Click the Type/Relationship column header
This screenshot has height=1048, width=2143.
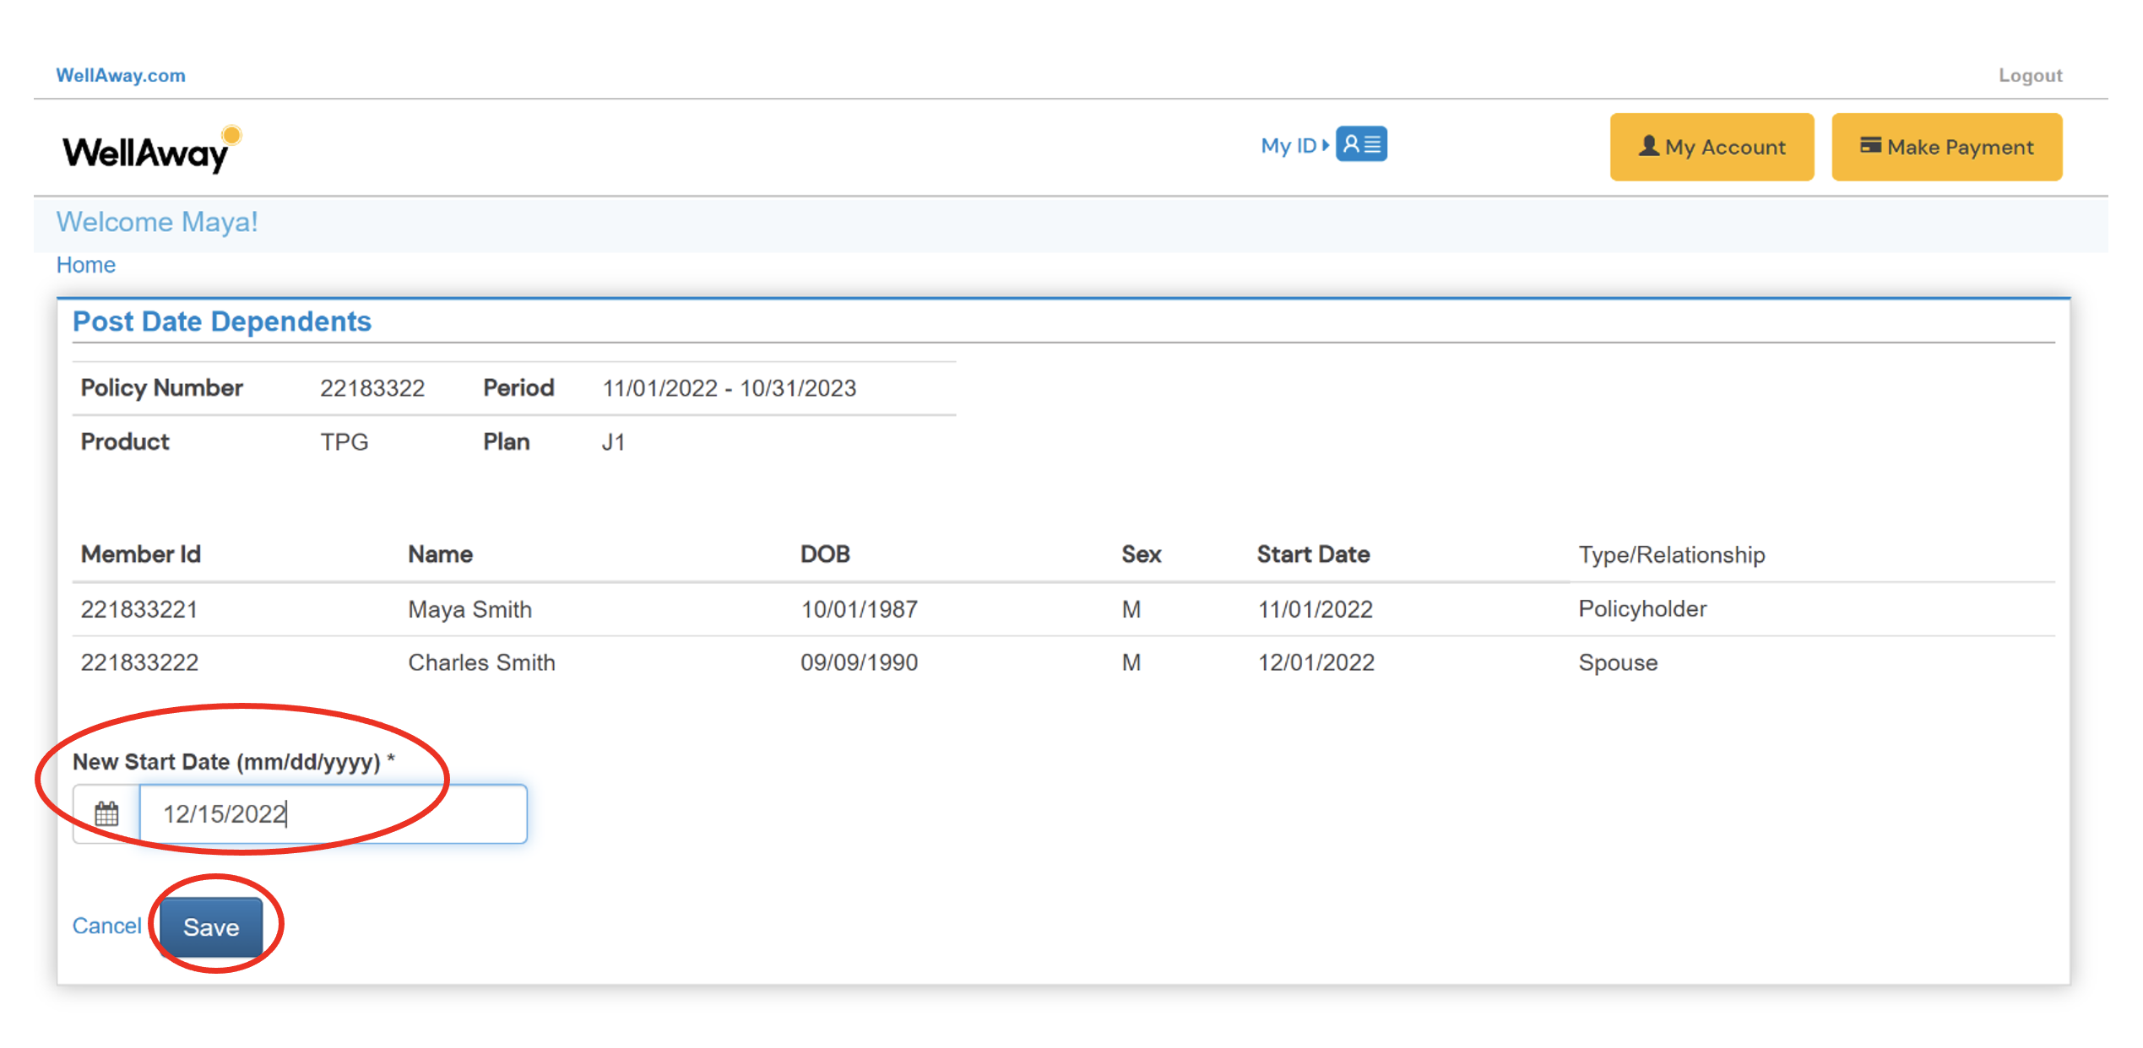coord(1672,554)
